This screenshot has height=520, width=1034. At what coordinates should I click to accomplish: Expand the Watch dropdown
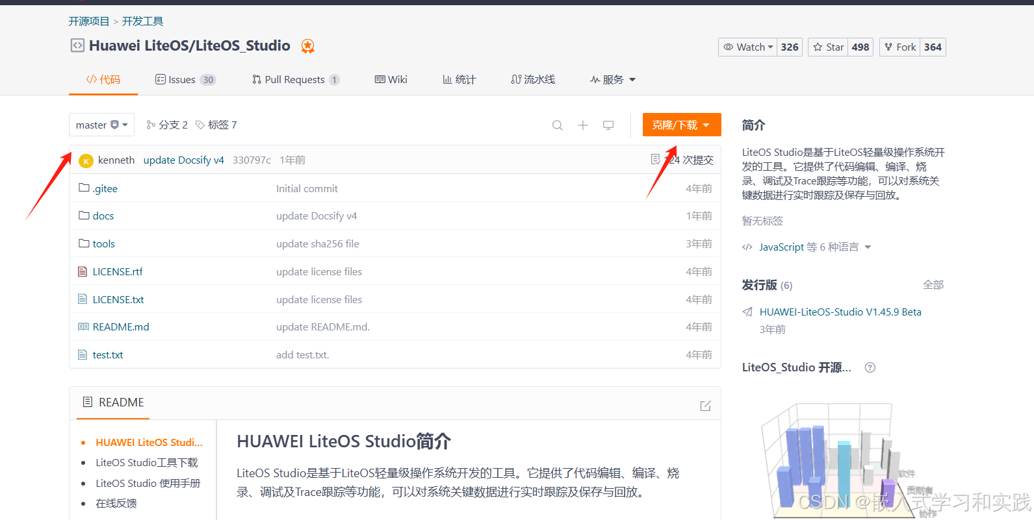coord(747,47)
